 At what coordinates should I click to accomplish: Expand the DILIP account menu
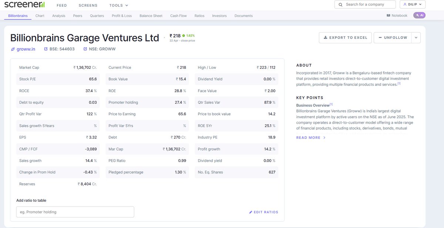click(x=413, y=4)
